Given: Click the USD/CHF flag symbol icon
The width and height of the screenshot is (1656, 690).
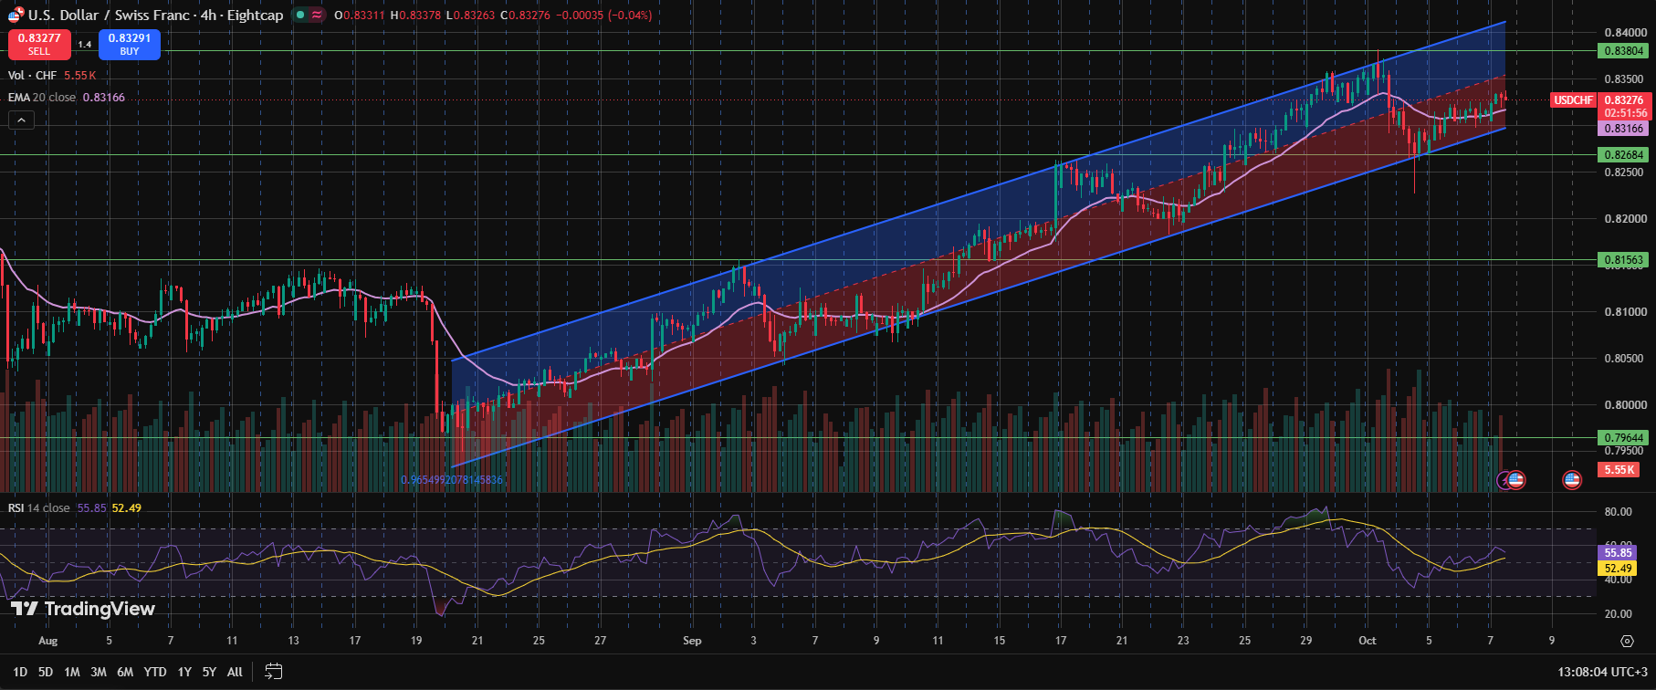Looking at the screenshot, I should pos(16,15).
